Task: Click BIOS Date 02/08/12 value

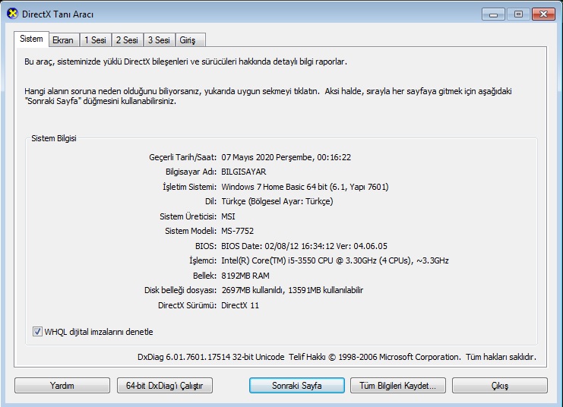Action: coord(304,246)
